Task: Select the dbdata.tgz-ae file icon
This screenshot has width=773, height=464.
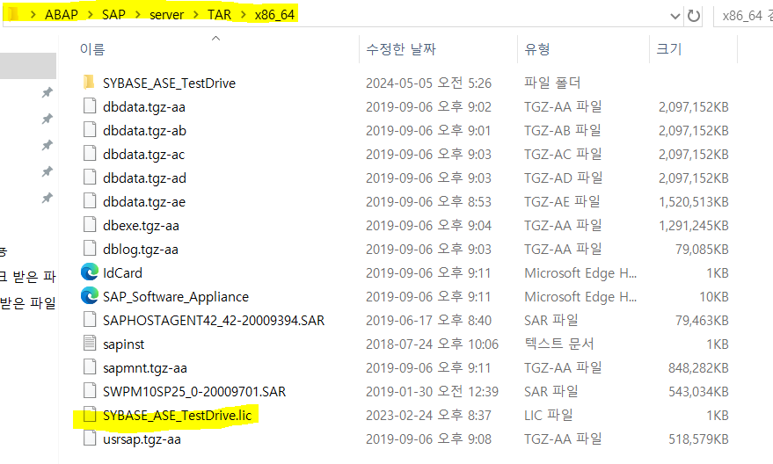Action: [x=90, y=200]
